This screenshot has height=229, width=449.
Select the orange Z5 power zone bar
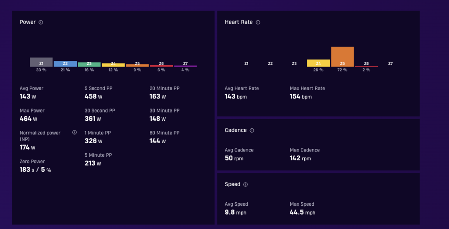[137, 66]
